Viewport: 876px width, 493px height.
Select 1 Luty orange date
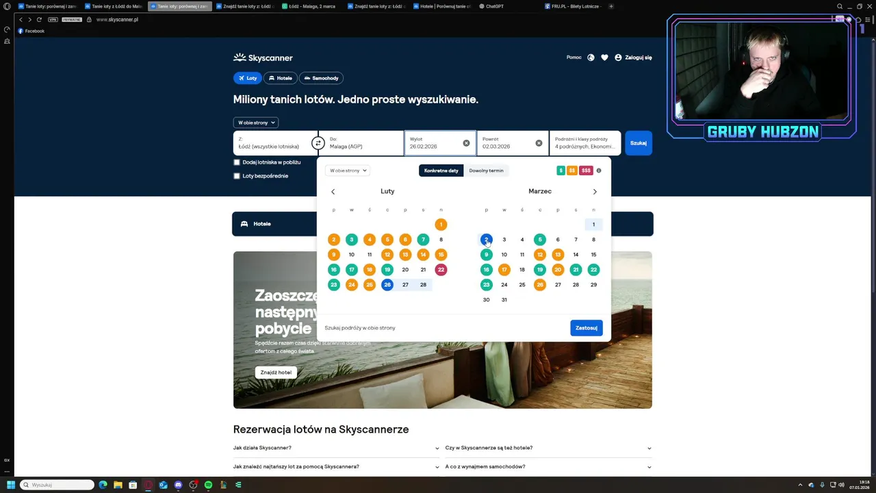[x=441, y=225]
